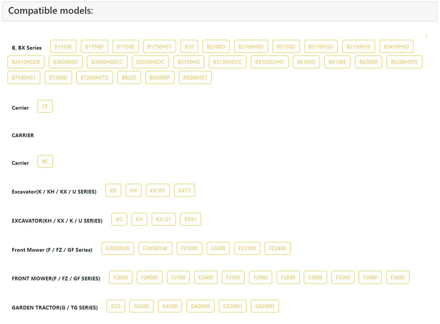Viewport: 440px width, 324px height.
Task: Click KH in the row with KX71
Action: coord(133,191)
